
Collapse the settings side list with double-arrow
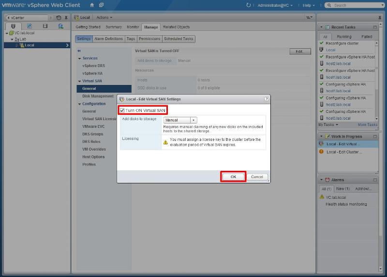coord(79,51)
